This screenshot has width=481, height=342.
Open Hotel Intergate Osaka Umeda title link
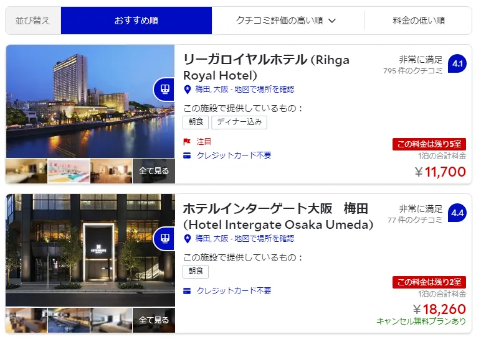pyautogui.click(x=278, y=216)
